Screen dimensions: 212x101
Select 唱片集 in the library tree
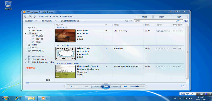[39, 39]
